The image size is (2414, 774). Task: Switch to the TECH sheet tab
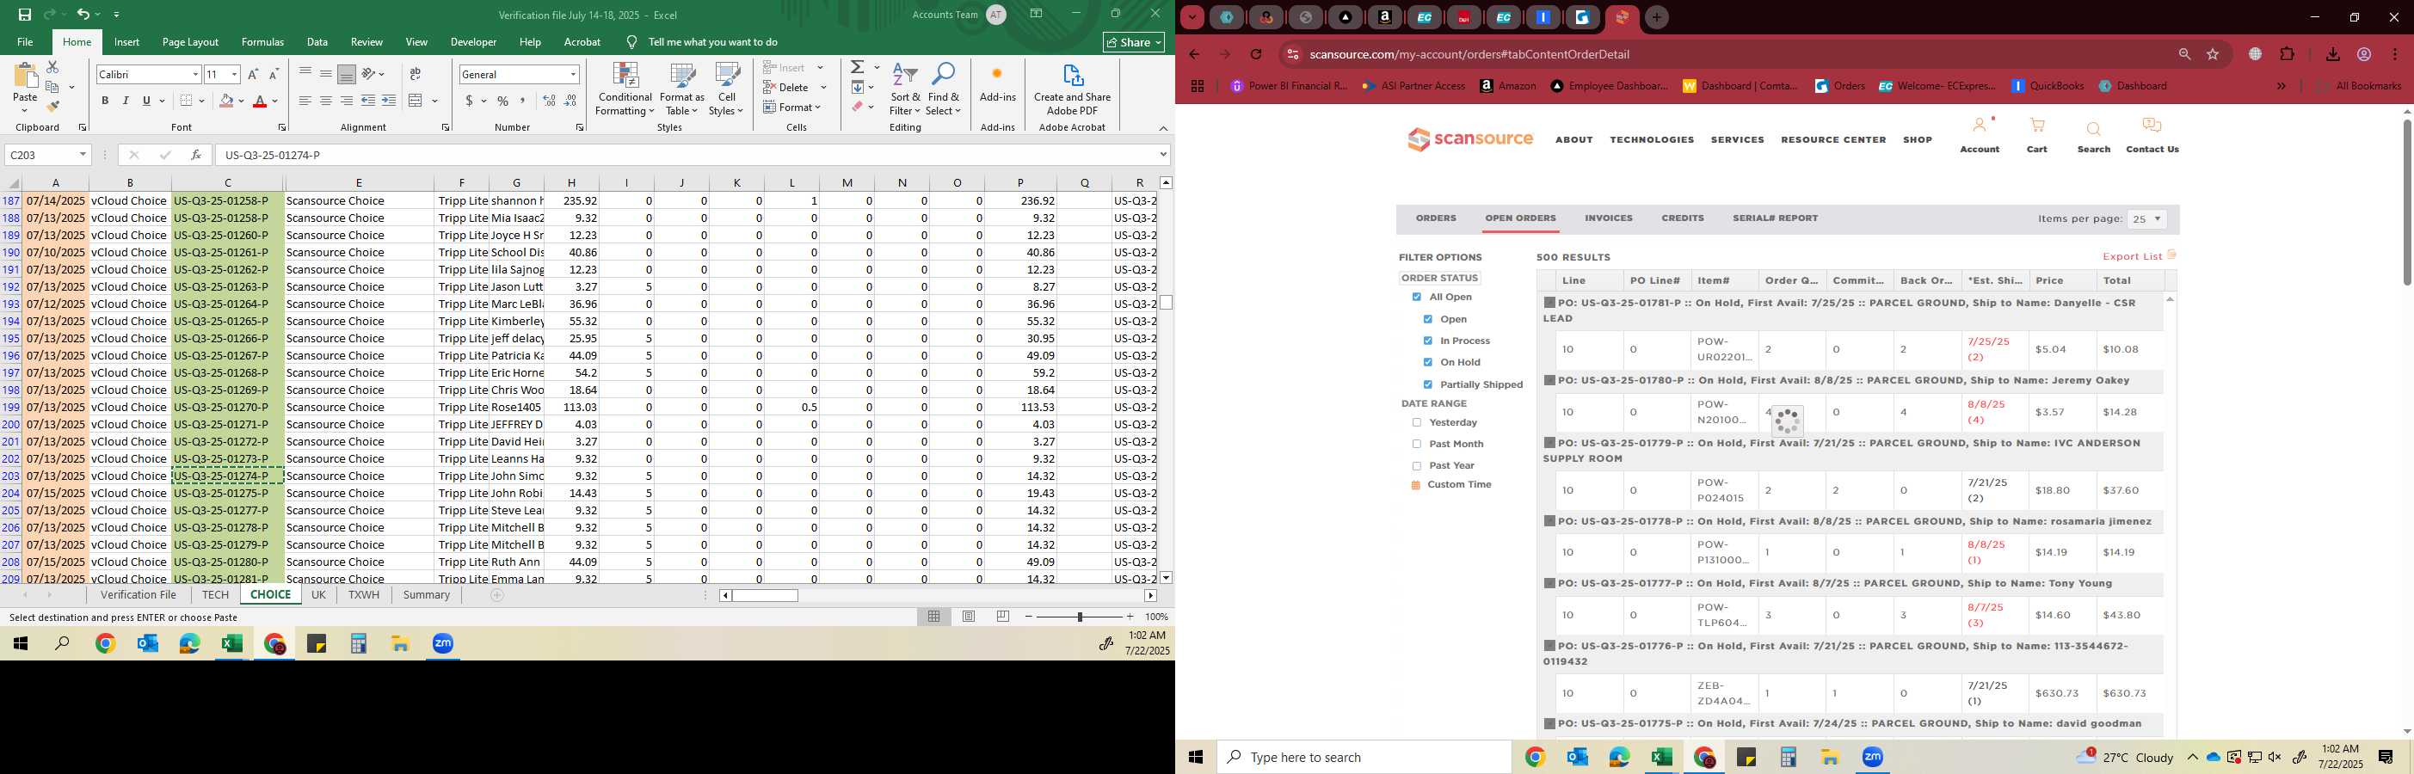[x=214, y=595]
